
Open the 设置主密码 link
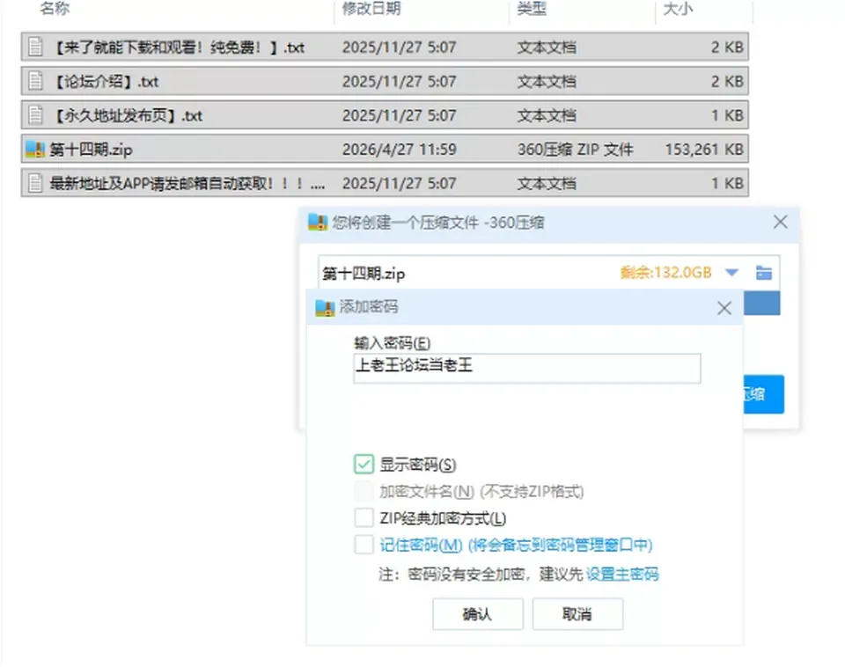click(x=622, y=575)
